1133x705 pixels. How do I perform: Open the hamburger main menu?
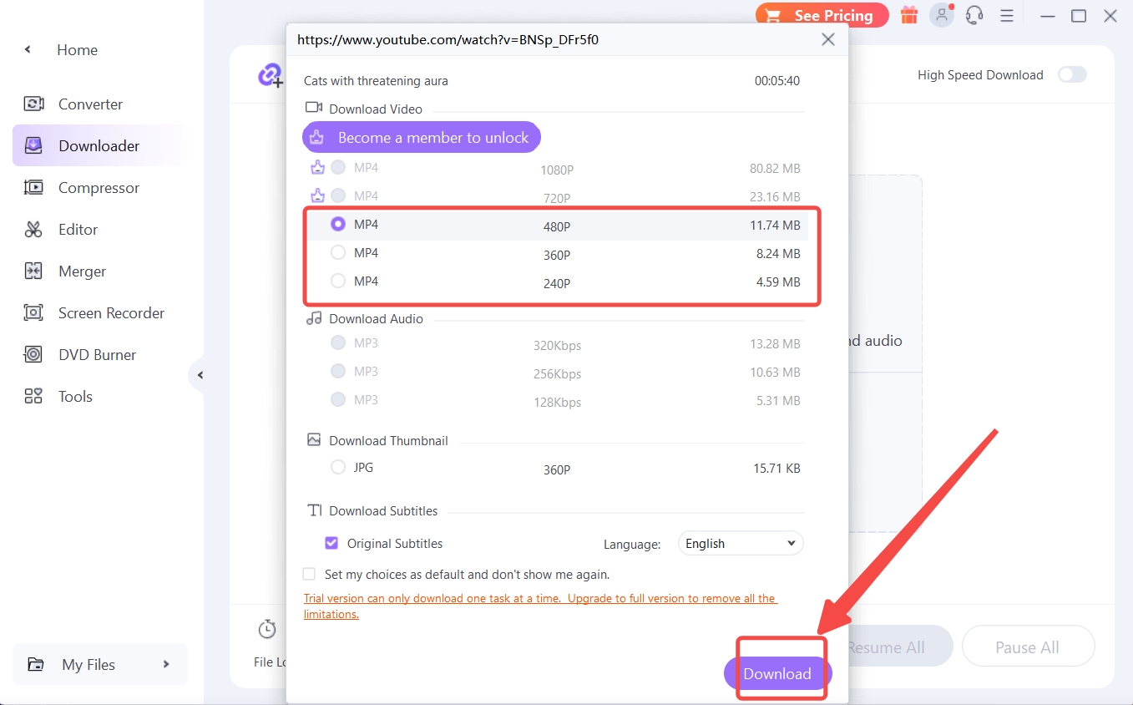[x=1007, y=15]
